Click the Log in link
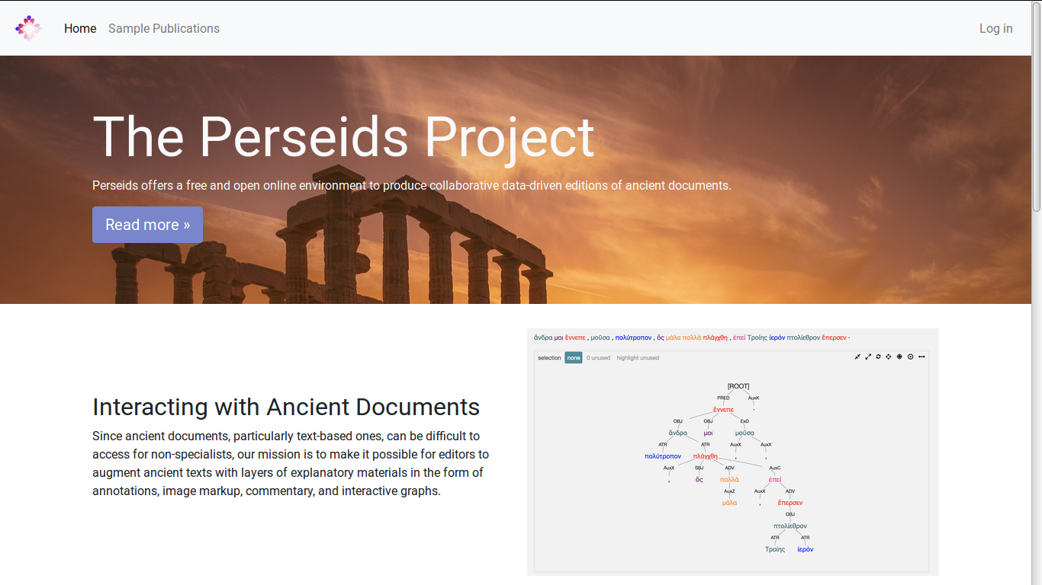This screenshot has width=1042, height=585. coord(996,28)
